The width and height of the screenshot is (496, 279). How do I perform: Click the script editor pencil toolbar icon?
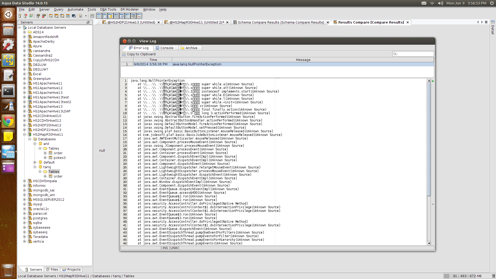[x=81, y=16]
